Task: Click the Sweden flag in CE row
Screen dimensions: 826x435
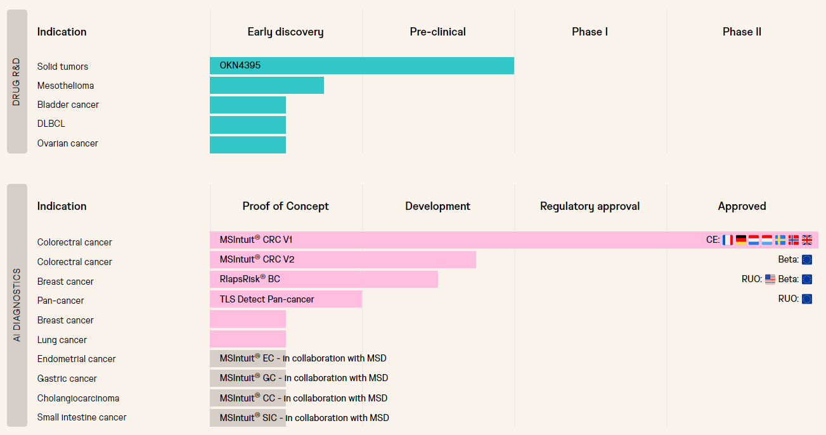Action: tap(780, 240)
